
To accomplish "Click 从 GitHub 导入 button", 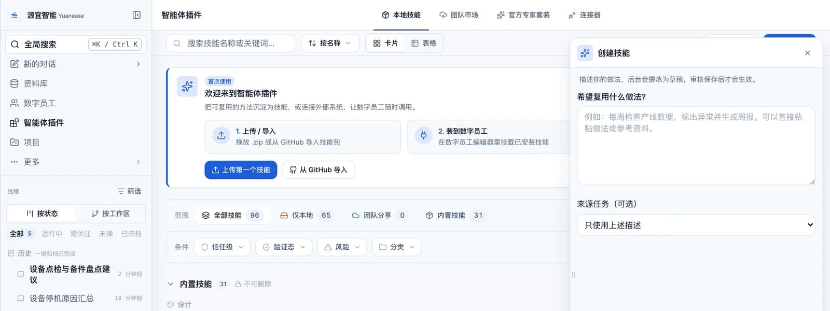I will coord(319,170).
